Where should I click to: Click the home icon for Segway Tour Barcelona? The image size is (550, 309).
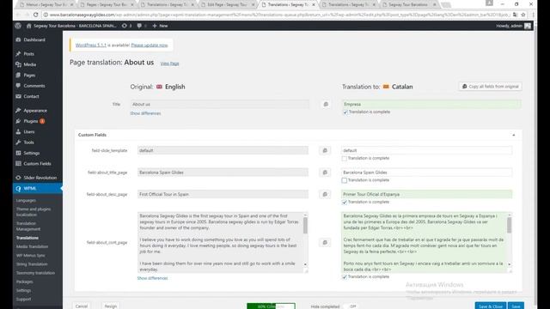(x=28, y=26)
